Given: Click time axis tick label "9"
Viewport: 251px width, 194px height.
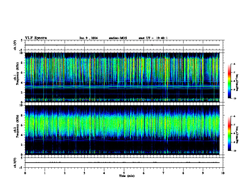Looking at the screenshot, I should tap(203, 173).
